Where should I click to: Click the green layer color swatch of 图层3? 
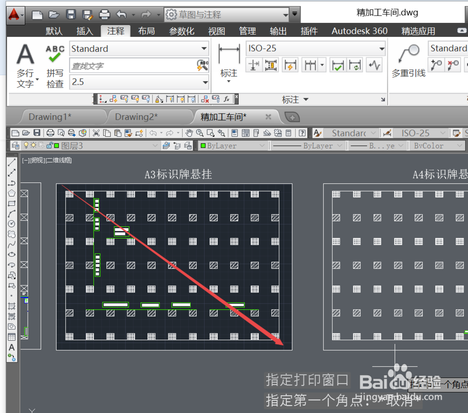pyautogui.click(x=57, y=145)
